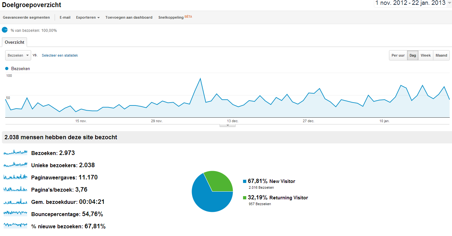Screen dimensions: 452x236
Task: Open Geavanceerde segmenten
Action: (x=26, y=17)
